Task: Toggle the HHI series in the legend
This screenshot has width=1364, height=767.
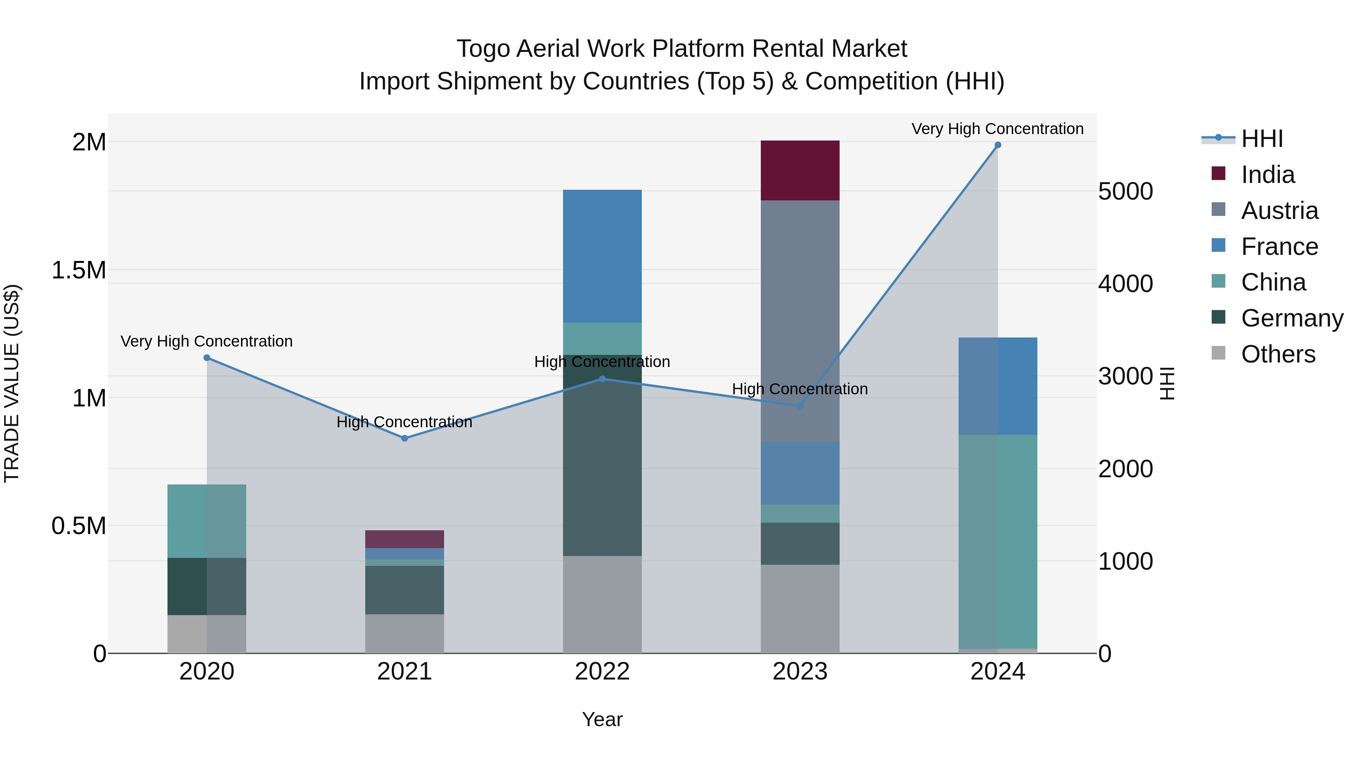Action: pos(1242,139)
